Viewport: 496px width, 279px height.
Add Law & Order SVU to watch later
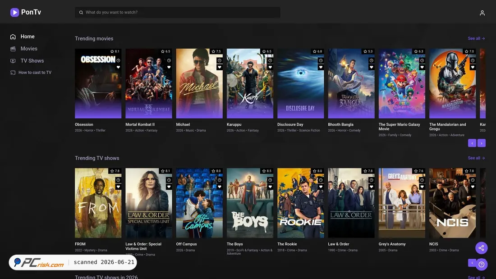(169, 180)
